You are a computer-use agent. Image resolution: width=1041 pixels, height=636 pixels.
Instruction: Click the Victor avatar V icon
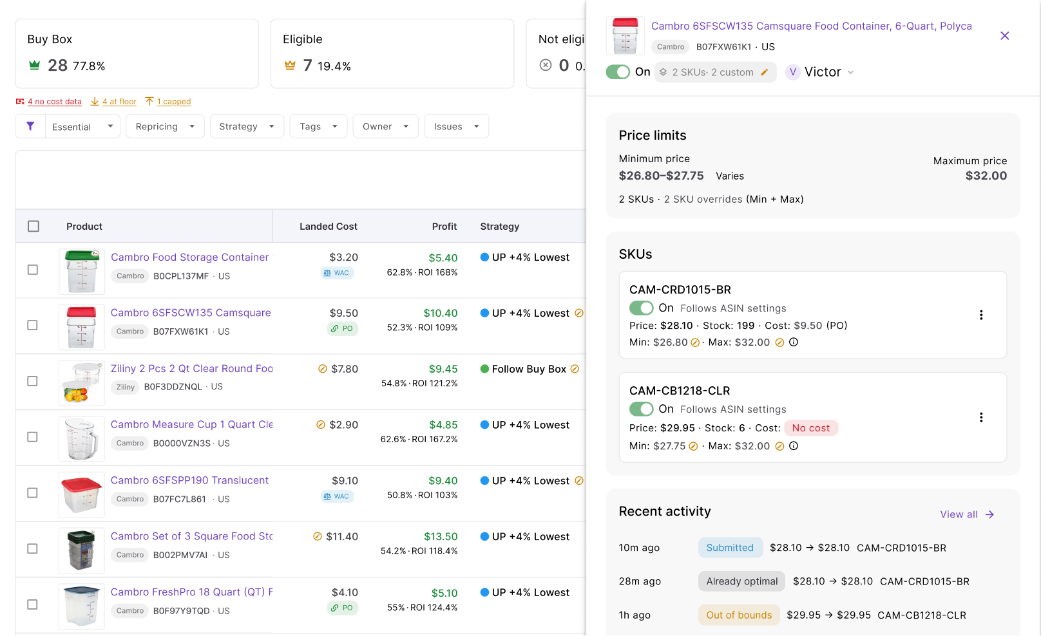[793, 72]
